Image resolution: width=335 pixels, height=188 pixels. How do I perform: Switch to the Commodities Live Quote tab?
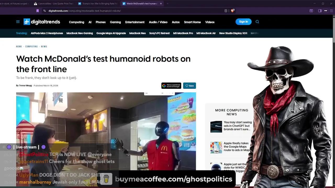pyautogui.click(x=53, y=4)
